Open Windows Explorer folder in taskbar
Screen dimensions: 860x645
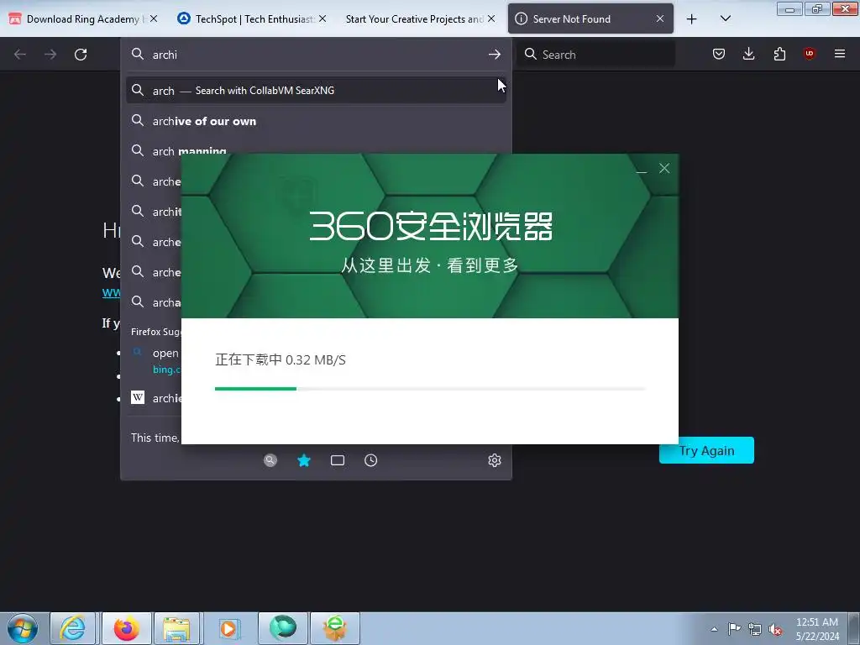(176, 628)
